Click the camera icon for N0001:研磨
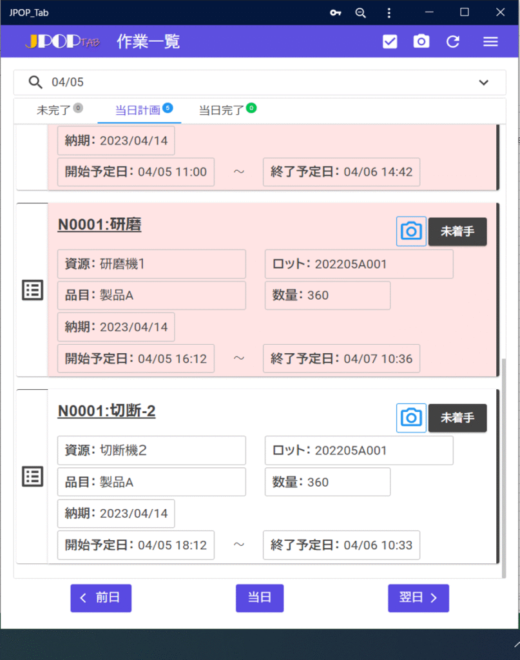 click(411, 231)
